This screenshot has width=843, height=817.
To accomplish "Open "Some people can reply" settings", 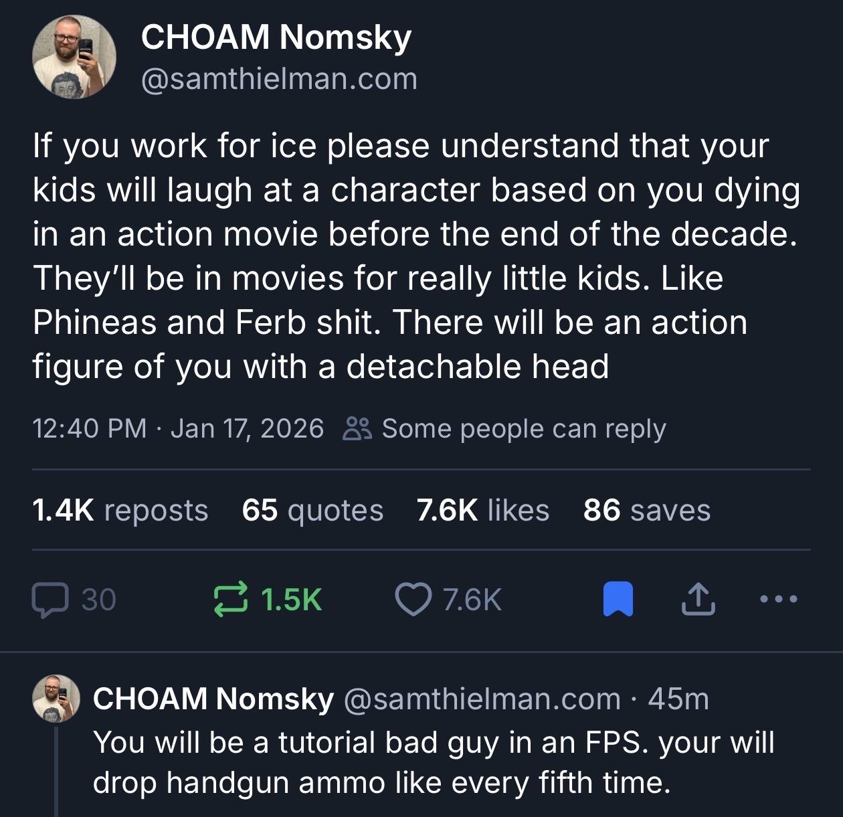I will click(523, 428).
